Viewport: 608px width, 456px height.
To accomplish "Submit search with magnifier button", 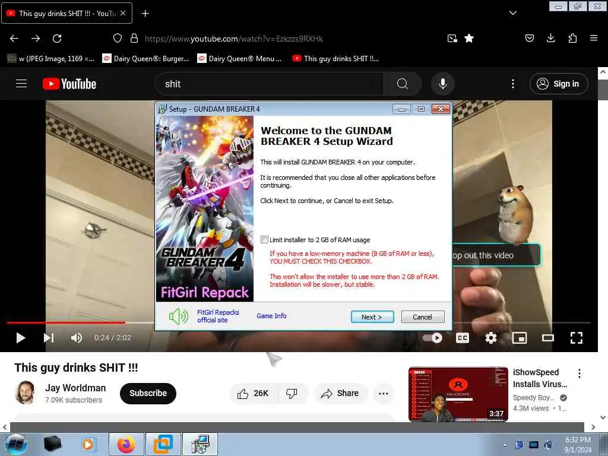I will click(x=403, y=84).
